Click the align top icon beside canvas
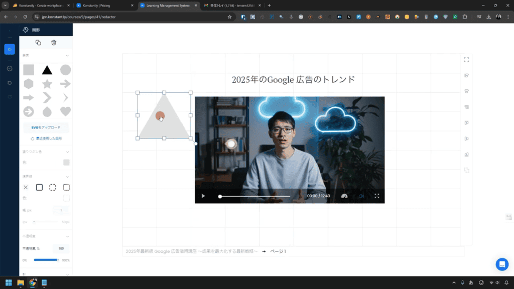The height and width of the screenshot is (289, 514). (x=466, y=123)
